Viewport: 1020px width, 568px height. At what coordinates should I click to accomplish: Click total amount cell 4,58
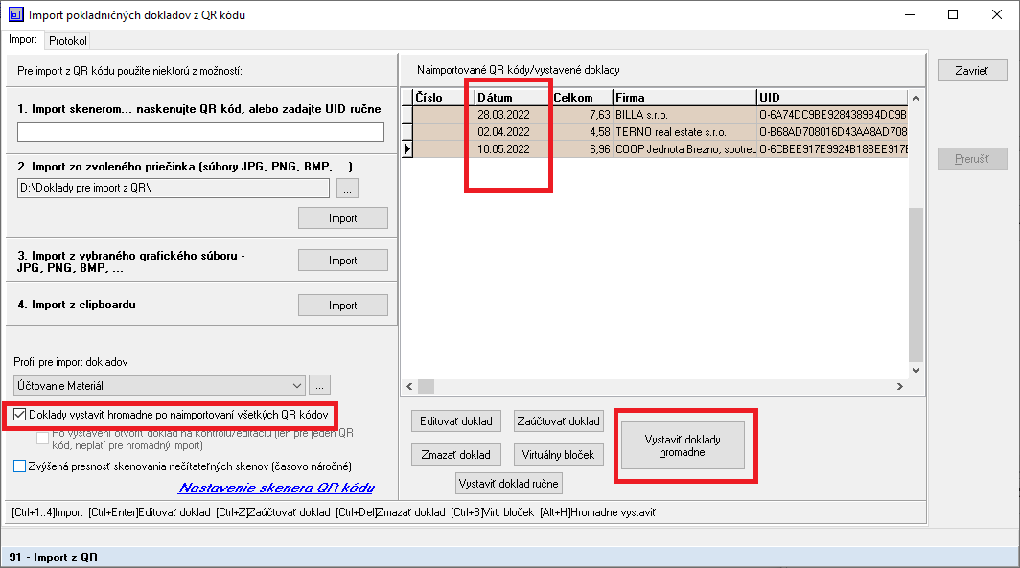point(582,132)
